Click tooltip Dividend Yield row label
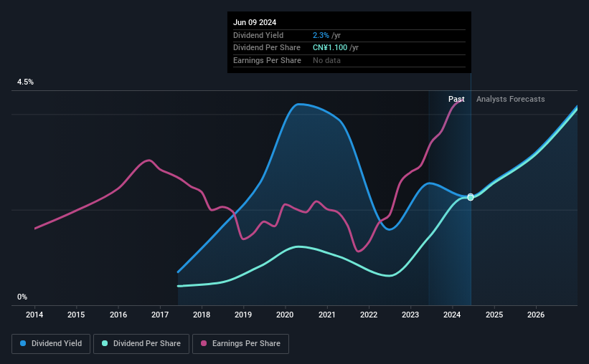 pos(258,35)
